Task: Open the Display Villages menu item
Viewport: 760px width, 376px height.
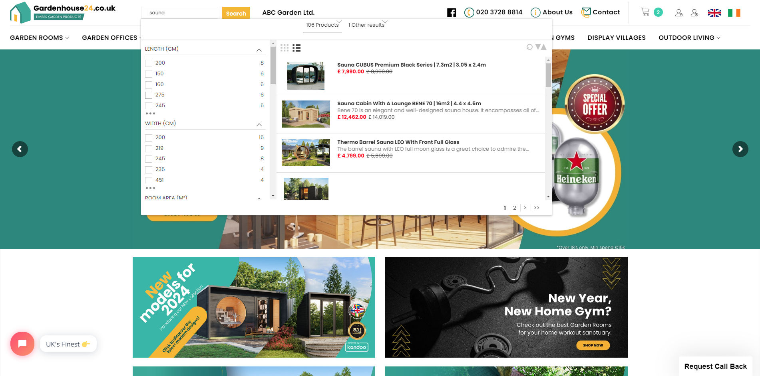Action: click(616, 38)
